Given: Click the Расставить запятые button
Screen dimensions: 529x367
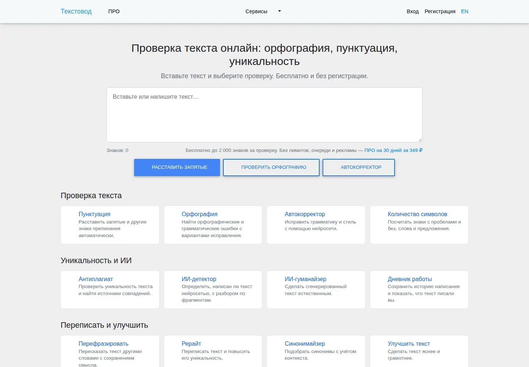Looking at the screenshot, I should coord(177,167).
